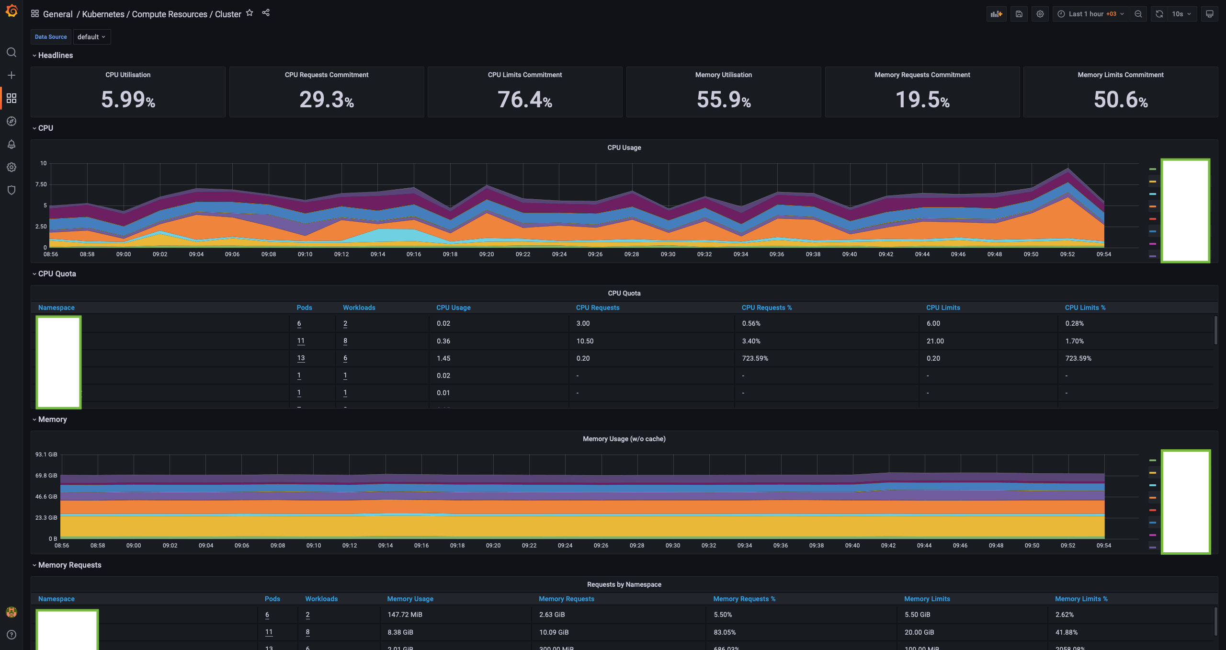Mark dashboard as favorite with star
The height and width of the screenshot is (650, 1226).
[x=250, y=13]
